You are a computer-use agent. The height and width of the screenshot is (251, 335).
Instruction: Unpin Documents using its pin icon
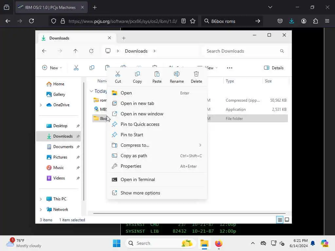tap(78, 147)
